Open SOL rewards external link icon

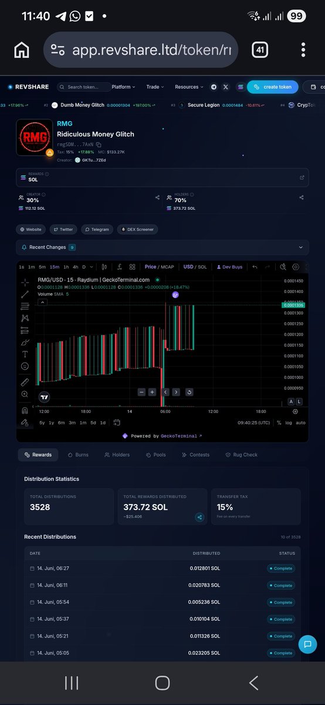(x=302, y=177)
